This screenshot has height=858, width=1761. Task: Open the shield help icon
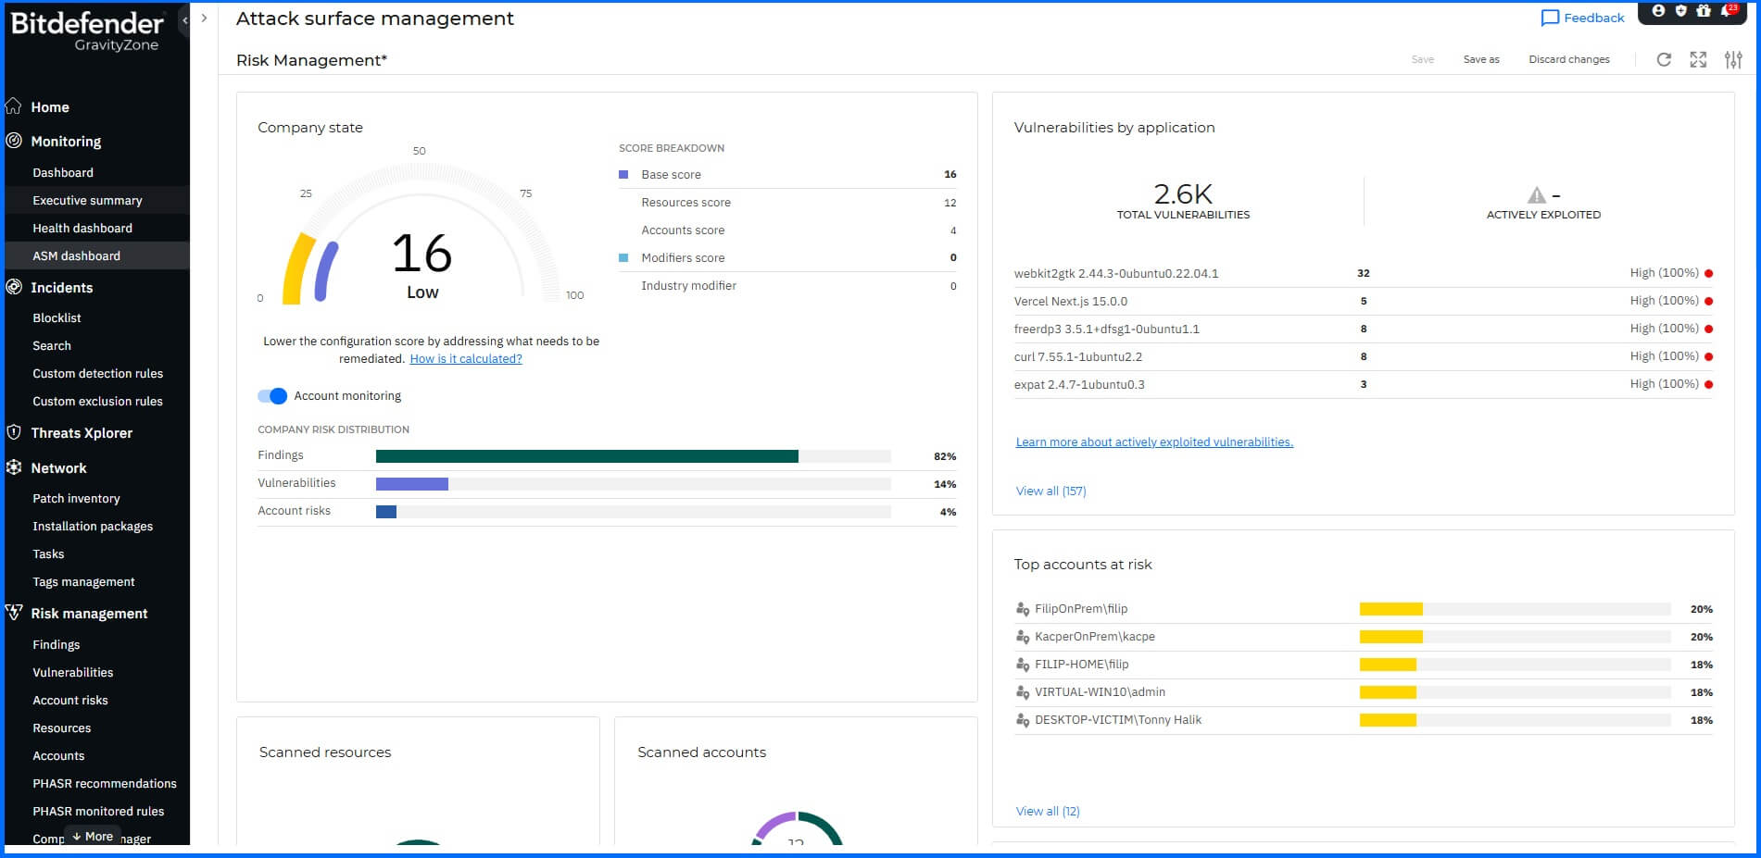coord(1681,11)
